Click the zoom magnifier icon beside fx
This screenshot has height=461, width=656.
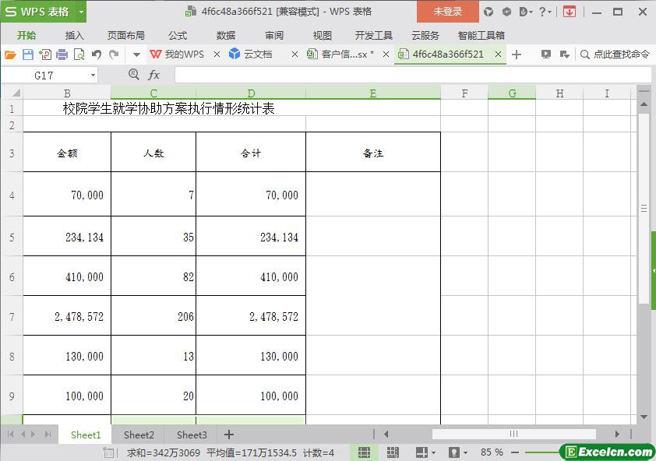point(134,75)
